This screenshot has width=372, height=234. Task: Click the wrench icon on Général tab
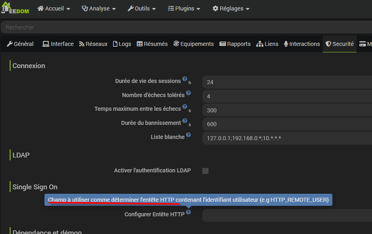coord(9,44)
